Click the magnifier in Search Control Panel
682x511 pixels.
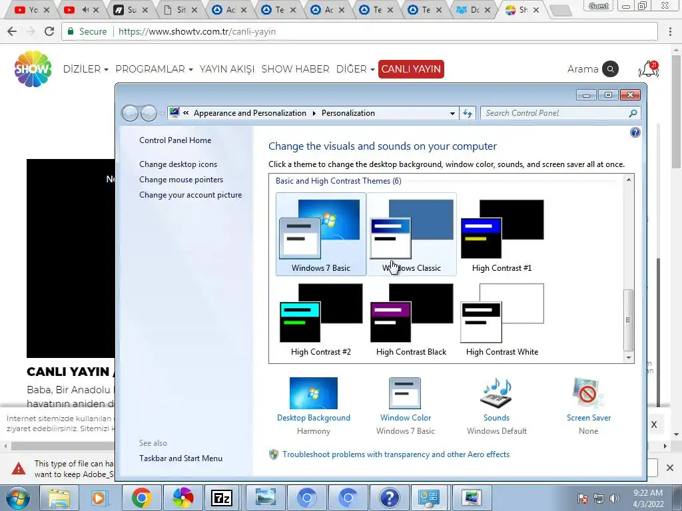point(633,113)
